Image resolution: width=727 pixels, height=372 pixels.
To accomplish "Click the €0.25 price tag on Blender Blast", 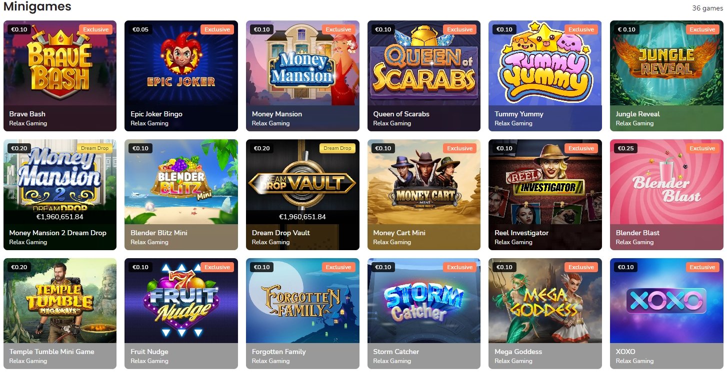I will [626, 148].
